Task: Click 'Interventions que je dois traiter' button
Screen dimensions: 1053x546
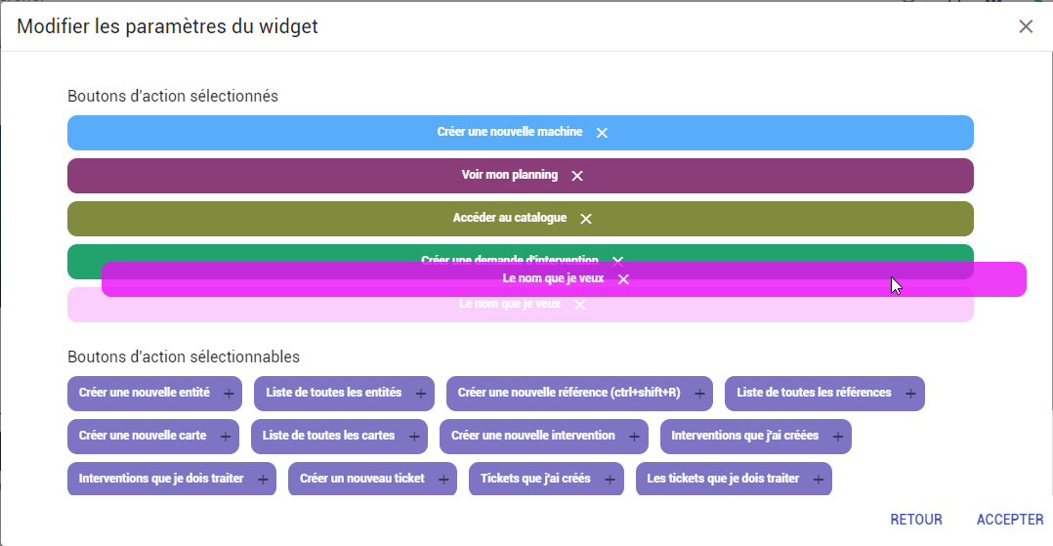Action: pos(171,479)
